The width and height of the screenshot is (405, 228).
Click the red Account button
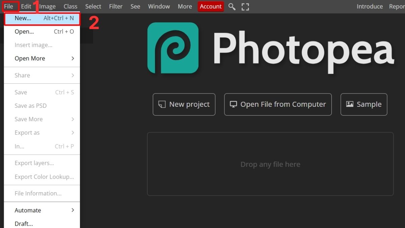click(211, 6)
